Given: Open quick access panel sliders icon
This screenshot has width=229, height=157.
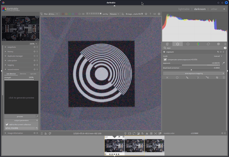Looking at the screenshot, I should [167, 44].
